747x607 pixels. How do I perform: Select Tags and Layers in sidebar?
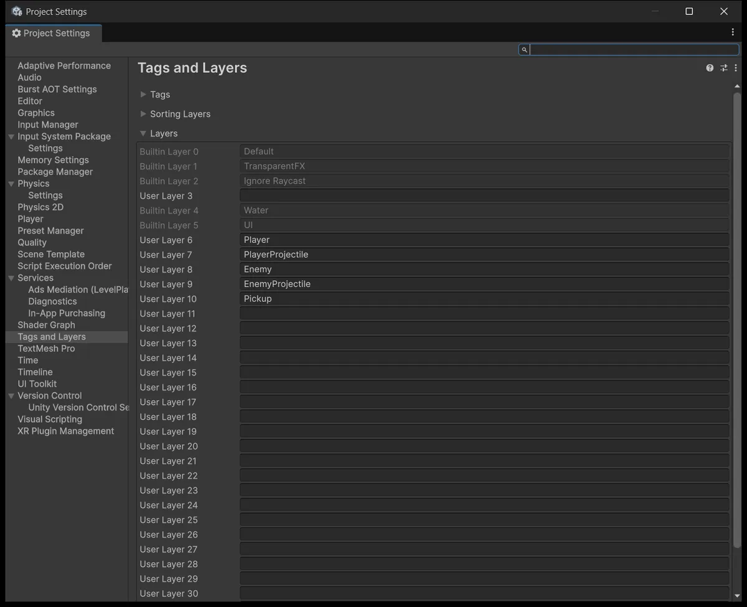pyautogui.click(x=52, y=337)
